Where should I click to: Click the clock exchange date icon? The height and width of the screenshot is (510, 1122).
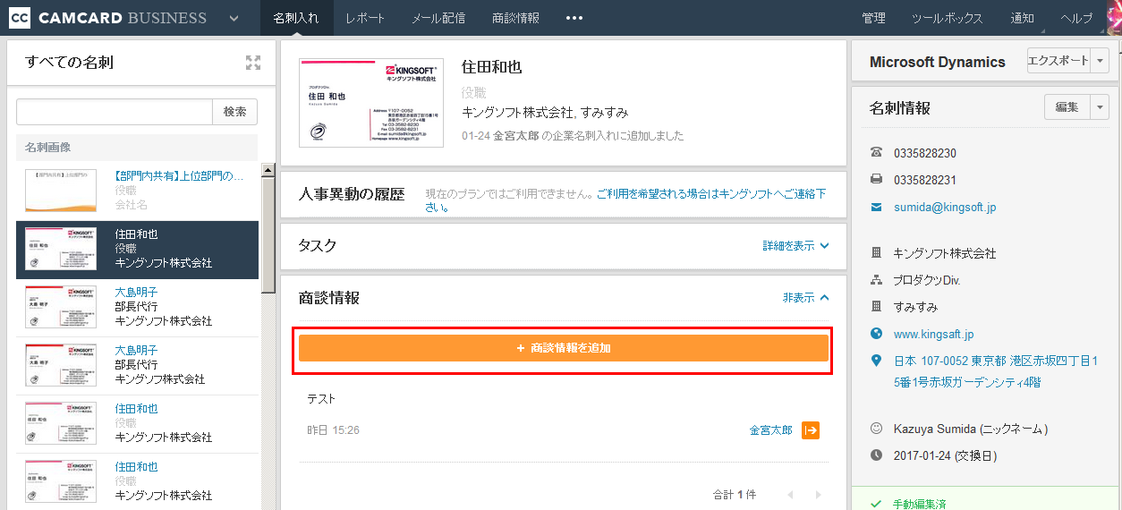[x=876, y=455]
